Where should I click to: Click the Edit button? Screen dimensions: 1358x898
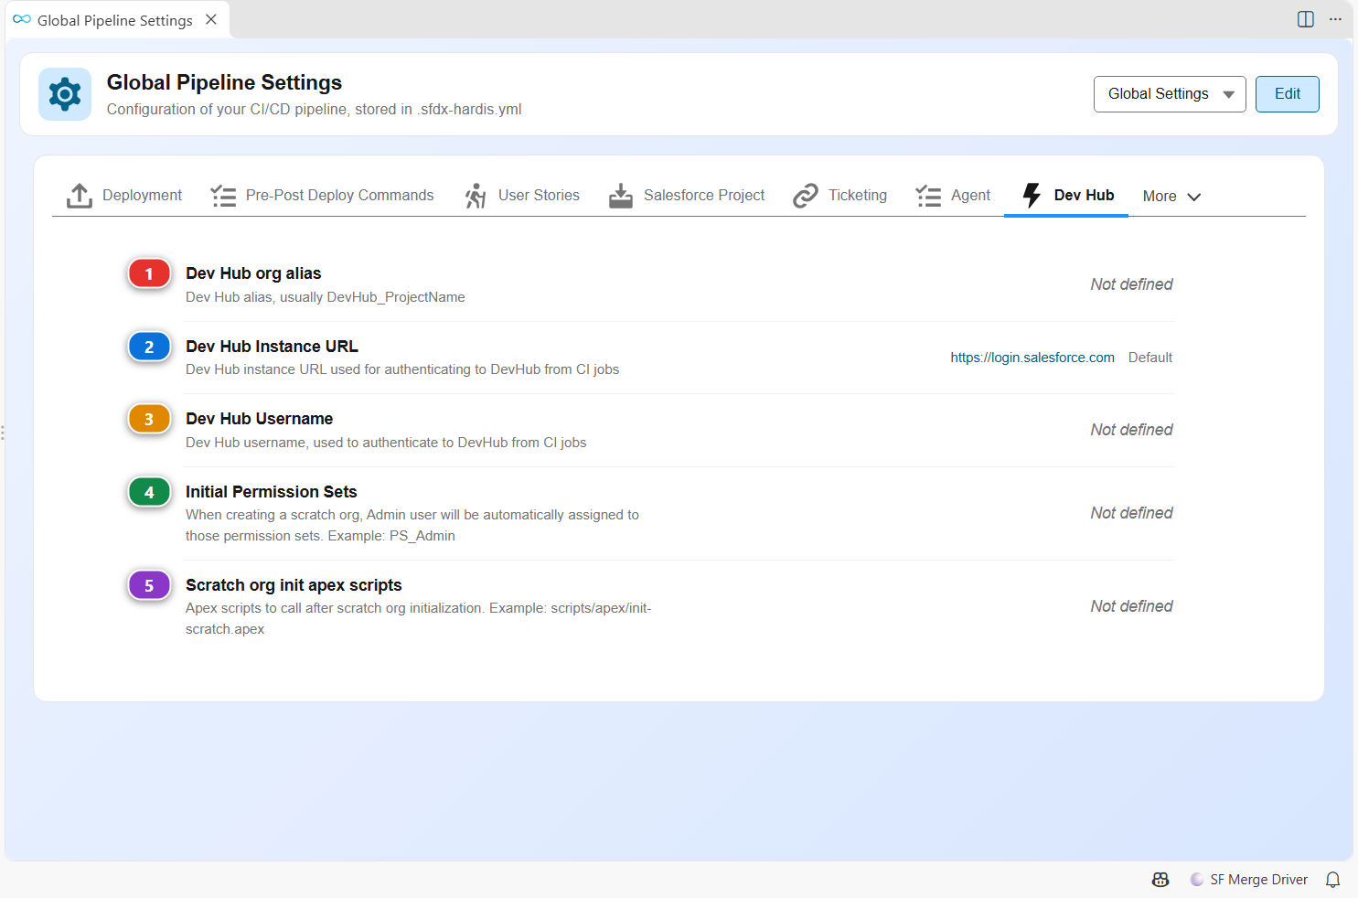[1288, 94]
